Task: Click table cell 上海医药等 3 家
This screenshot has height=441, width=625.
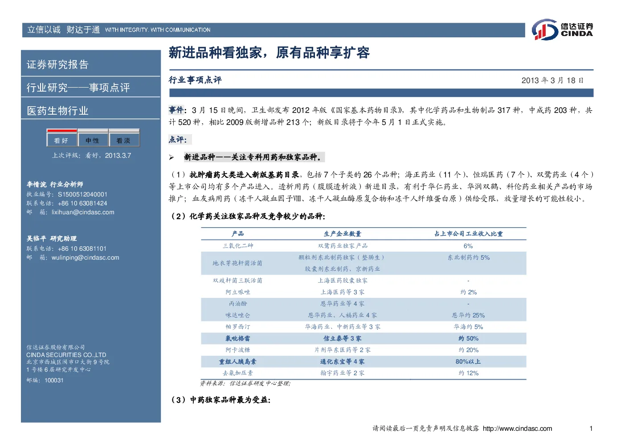Action: (x=343, y=292)
